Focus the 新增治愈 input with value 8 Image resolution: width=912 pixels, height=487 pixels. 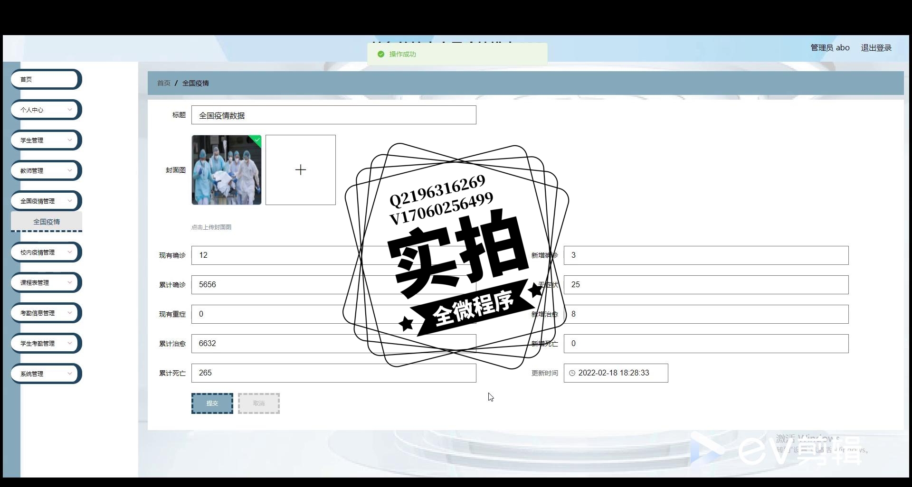[x=706, y=314]
